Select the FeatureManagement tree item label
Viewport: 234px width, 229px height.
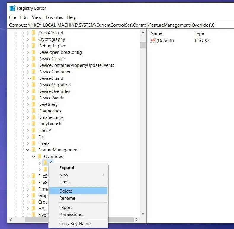tap(58, 150)
